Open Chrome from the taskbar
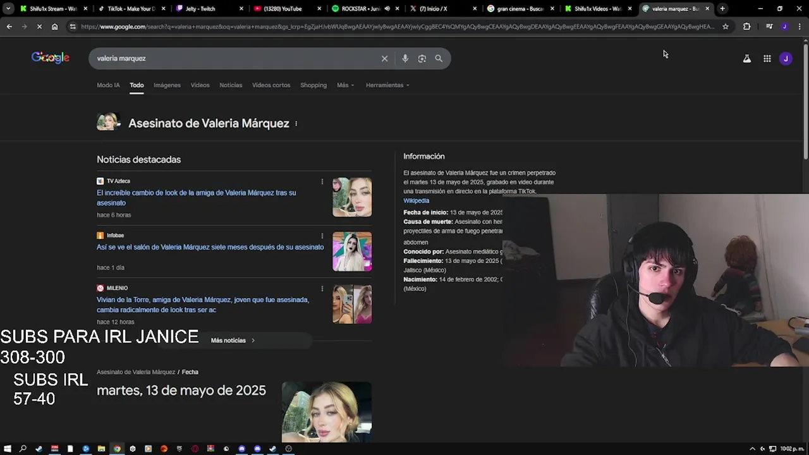The height and width of the screenshot is (455, 809). tap(117, 449)
